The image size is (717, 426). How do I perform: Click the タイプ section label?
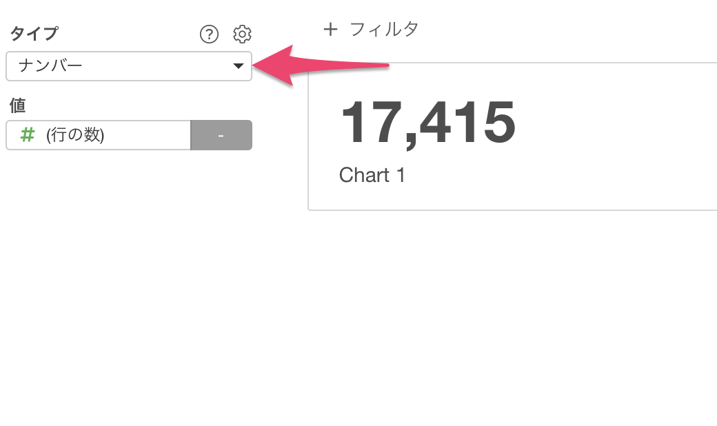pyautogui.click(x=34, y=33)
